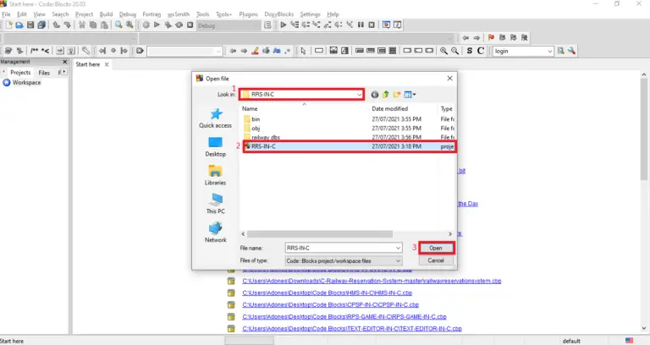The width and height of the screenshot is (650, 345).
Task: Select the Desktop shortcut icon
Action: pyautogui.click(x=215, y=145)
